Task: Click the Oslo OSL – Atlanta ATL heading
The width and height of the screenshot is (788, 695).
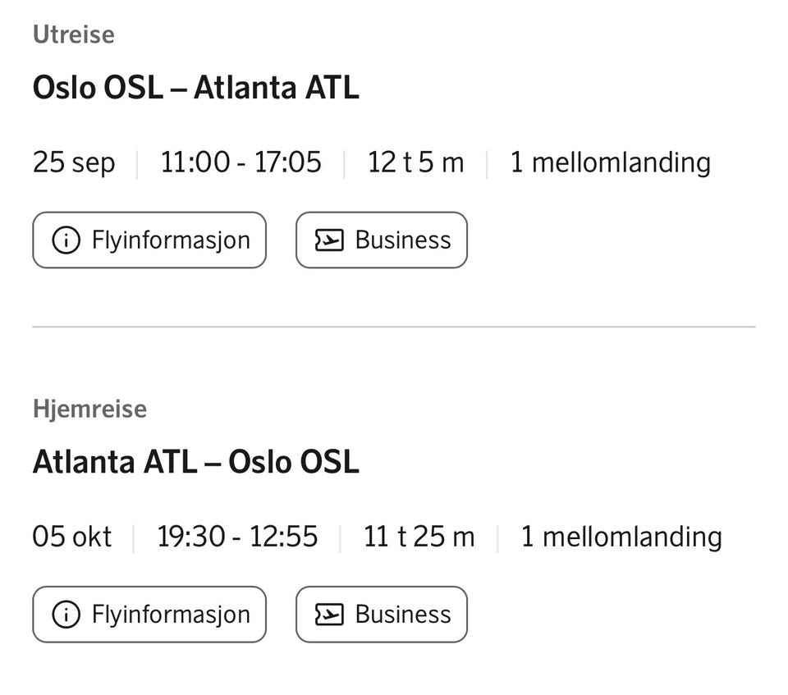Action: (x=196, y=88)
